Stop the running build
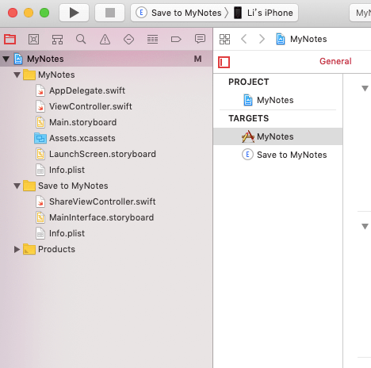Image resolution: width=371 pixels, height=368 pixels. (110, 13)
